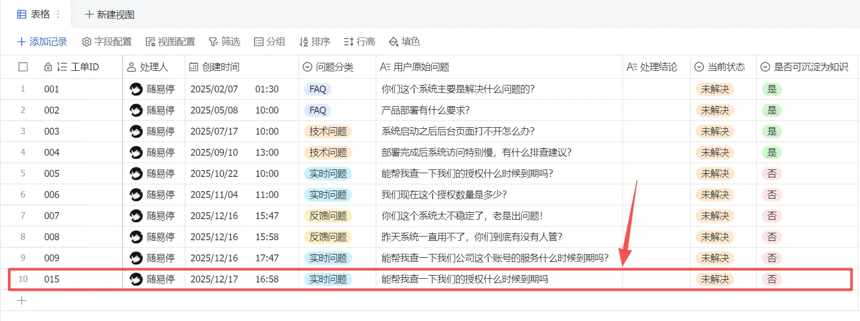Open 视图配置 view configuration
The image size is (860, 321).
tap(170, 42)
